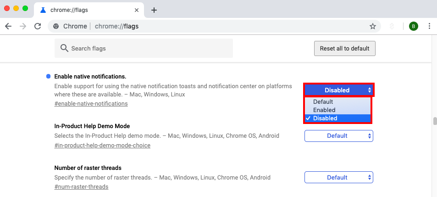Choose Default in the open dropdown list
The image size is (437, 197).
tap(338, 101)
